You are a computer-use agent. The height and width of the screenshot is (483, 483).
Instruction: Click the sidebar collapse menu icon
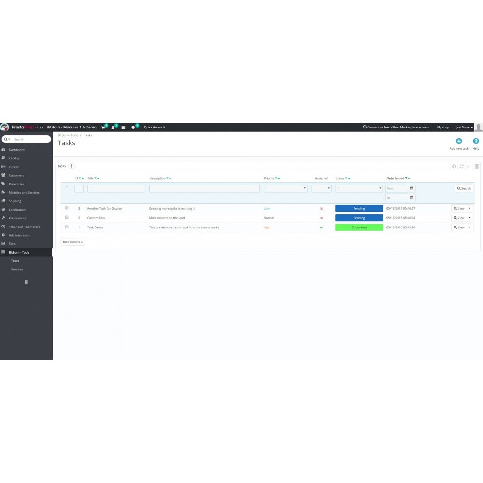pyautogui.click(x=27, y=282)
